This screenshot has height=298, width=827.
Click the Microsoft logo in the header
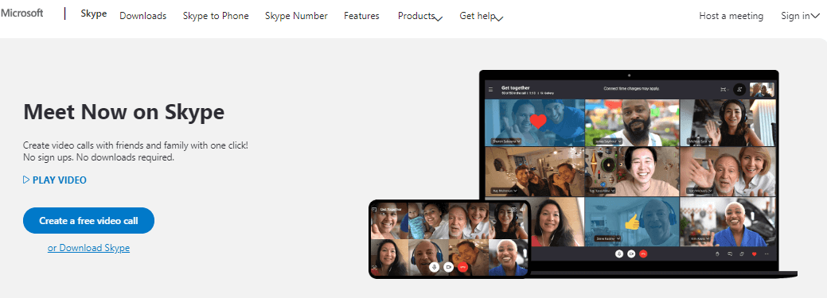click(x=21, y=14)
